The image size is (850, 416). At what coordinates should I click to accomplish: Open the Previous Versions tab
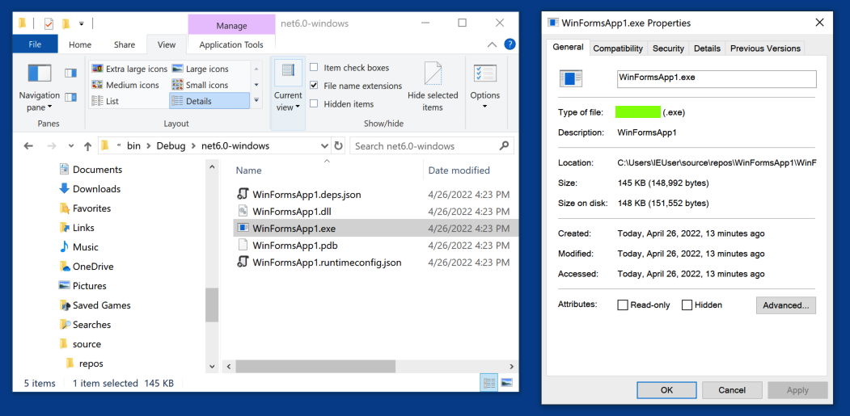[x=765, y=48]
